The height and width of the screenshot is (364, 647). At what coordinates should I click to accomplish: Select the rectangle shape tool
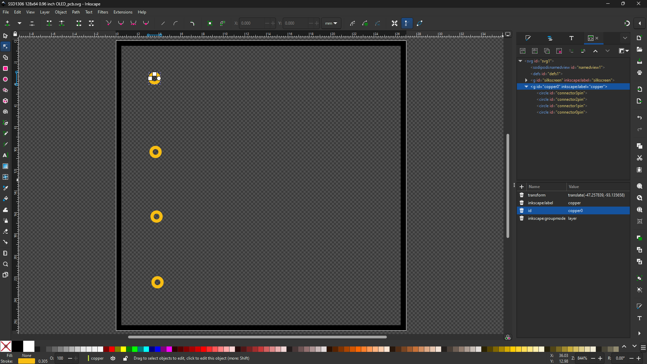(x=6, y=68)
